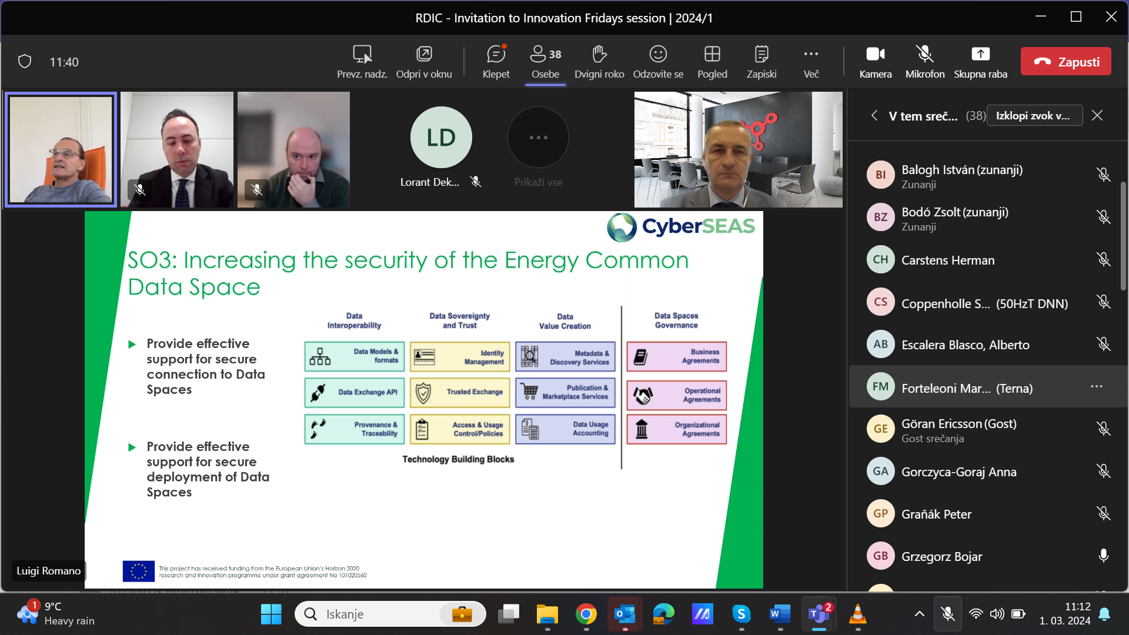Click Grzegorz Bojar's active microphone icon
Image resolution: width=1129 pixels, height=635 pixels.
tap(1104, 556)
